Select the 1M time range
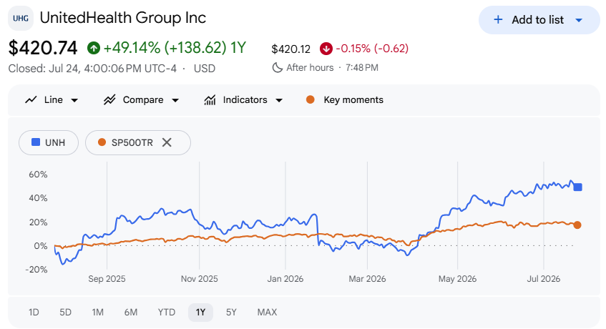 98,312
